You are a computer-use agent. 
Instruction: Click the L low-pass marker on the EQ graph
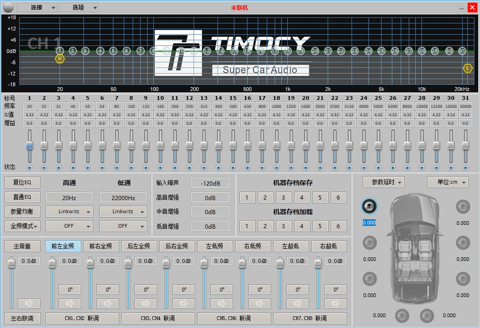467,68
